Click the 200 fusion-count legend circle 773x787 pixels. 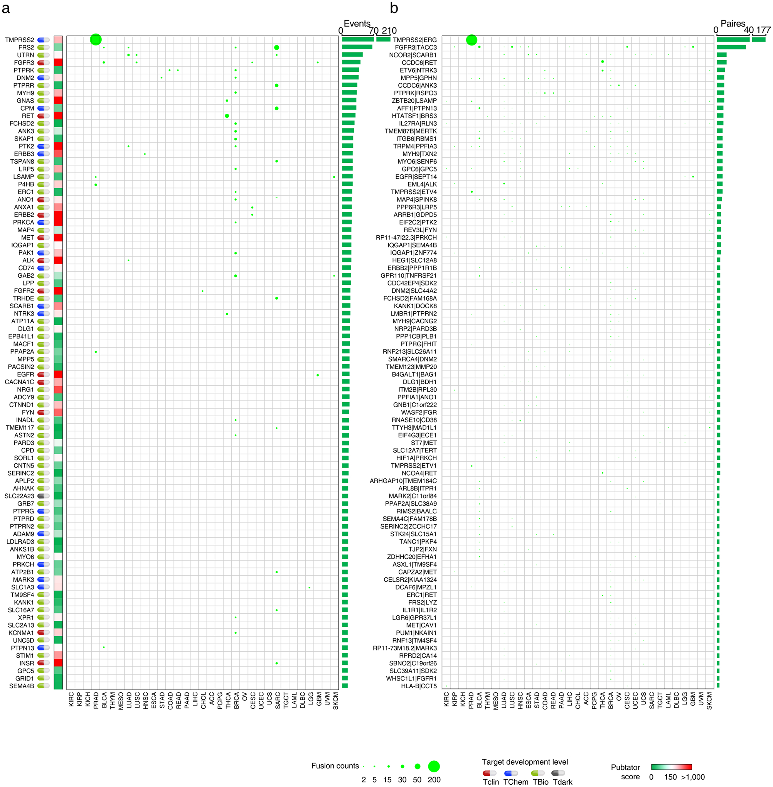click(434, 766)
